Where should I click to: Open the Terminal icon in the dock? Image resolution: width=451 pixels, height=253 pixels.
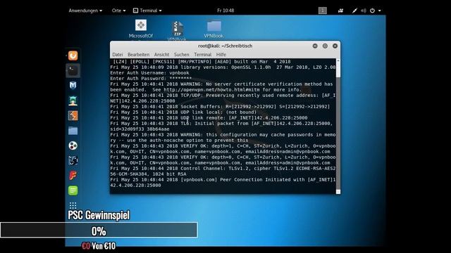point(73,70)
